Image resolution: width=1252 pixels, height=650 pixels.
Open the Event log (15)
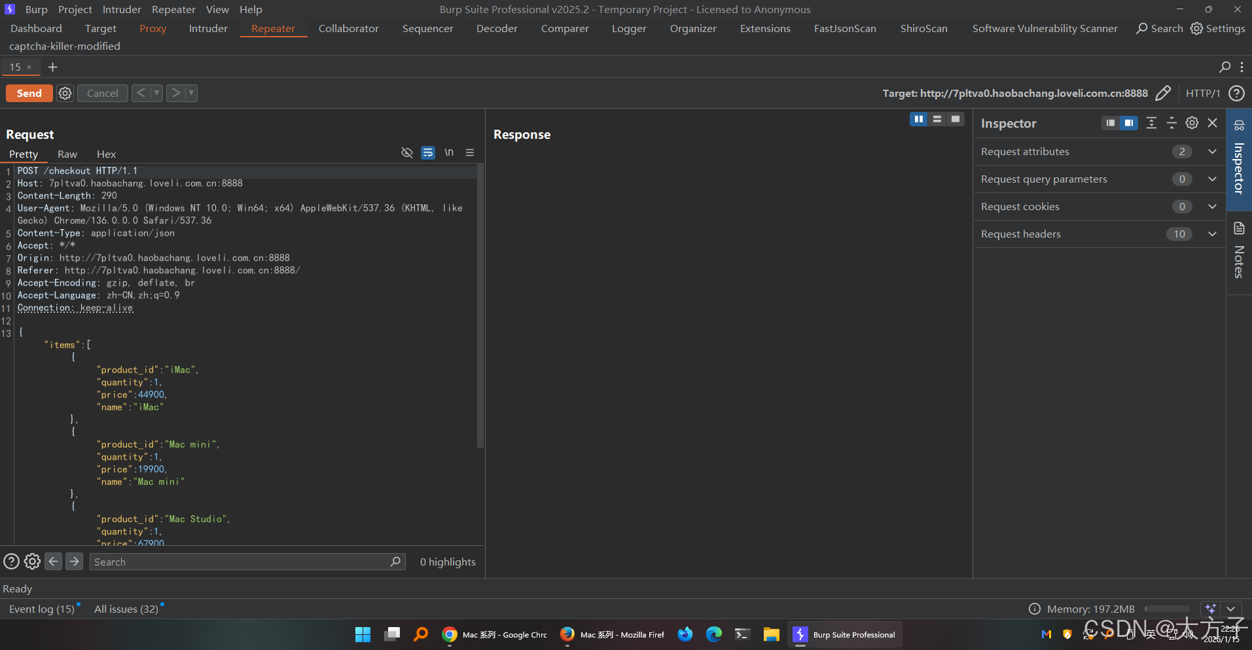(x=42, y=609)
